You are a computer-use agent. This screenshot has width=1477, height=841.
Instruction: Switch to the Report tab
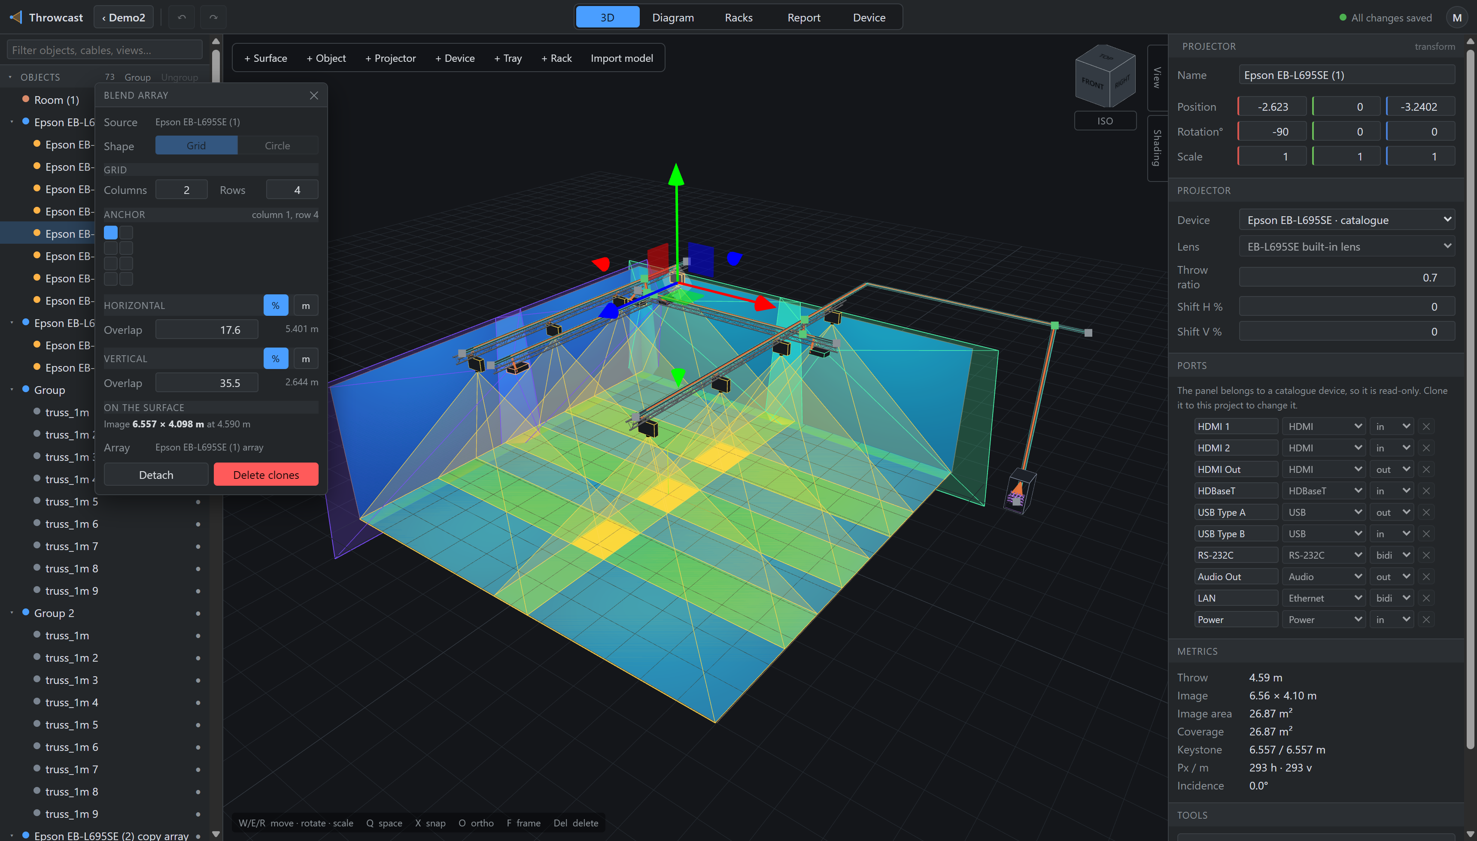pyautogui.click(x=803, y=17)
